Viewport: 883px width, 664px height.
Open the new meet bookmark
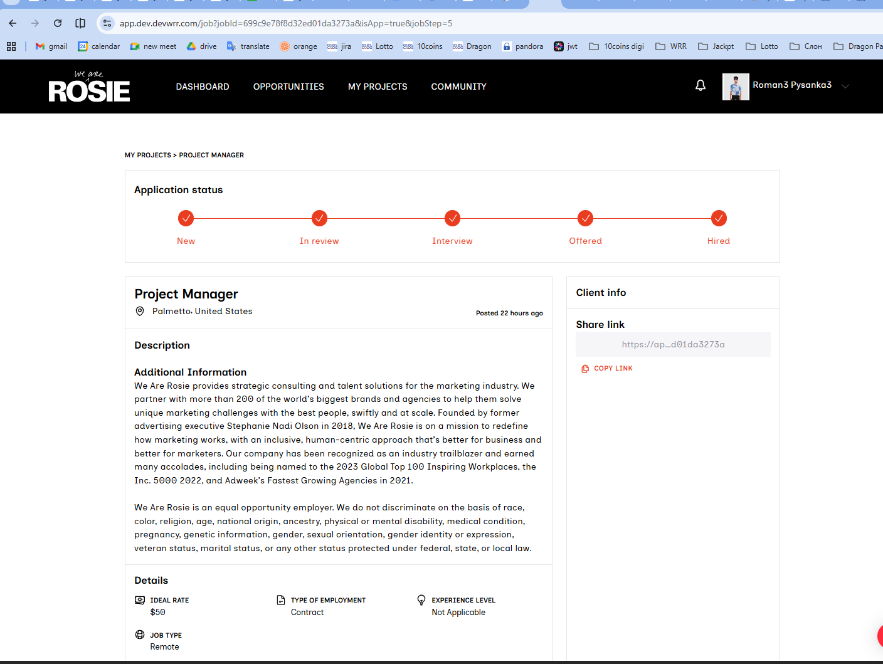tap(153, 46)
